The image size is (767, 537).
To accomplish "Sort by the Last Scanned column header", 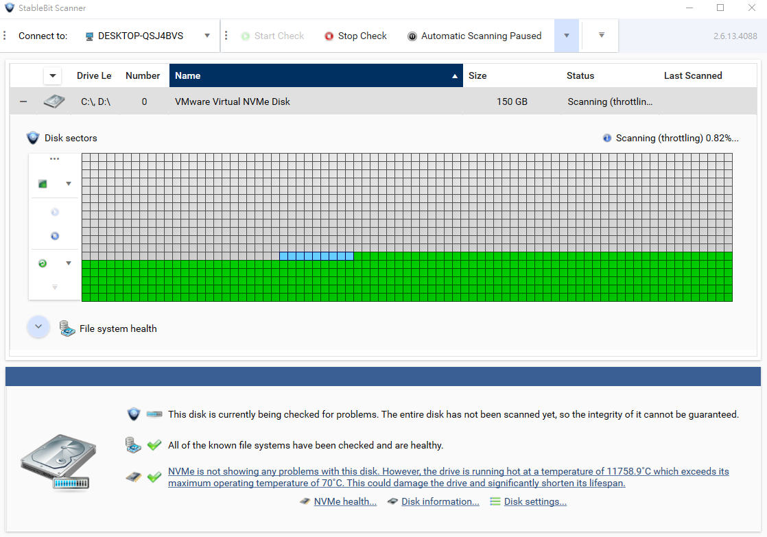I will [693, 76].
